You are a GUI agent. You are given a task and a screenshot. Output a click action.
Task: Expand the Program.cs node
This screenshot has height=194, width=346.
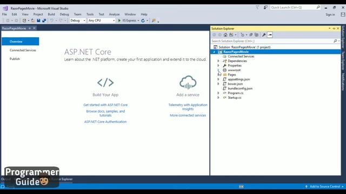point(218,93)
